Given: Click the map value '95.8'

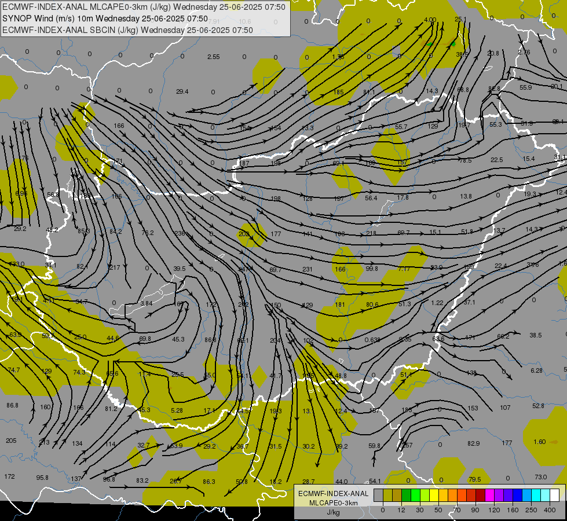Looking at the screenshot, I should click(x=42, y=478).
